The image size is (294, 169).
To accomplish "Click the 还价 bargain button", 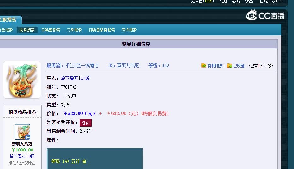I will click(x=86, y=123).
